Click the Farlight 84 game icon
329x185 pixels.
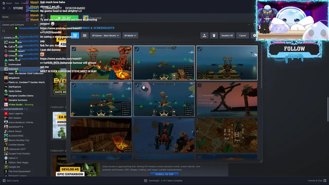coord(6,167)
